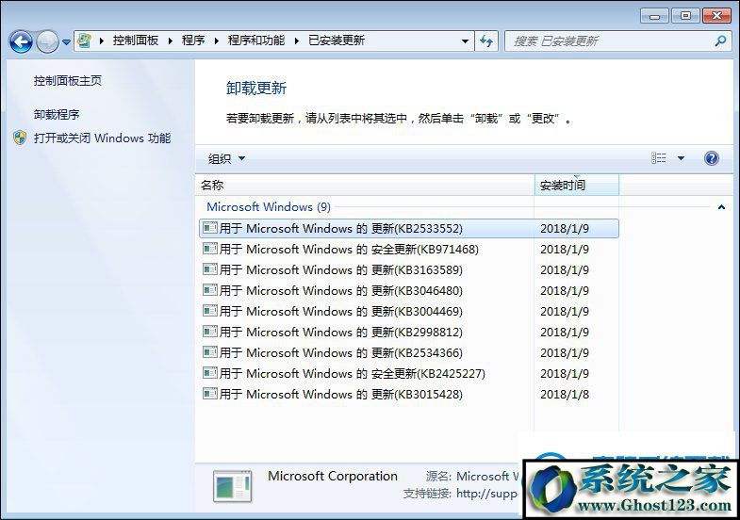Close the installed updates window
The height and width of the screenshot is (520, 740).
[716, 16]
